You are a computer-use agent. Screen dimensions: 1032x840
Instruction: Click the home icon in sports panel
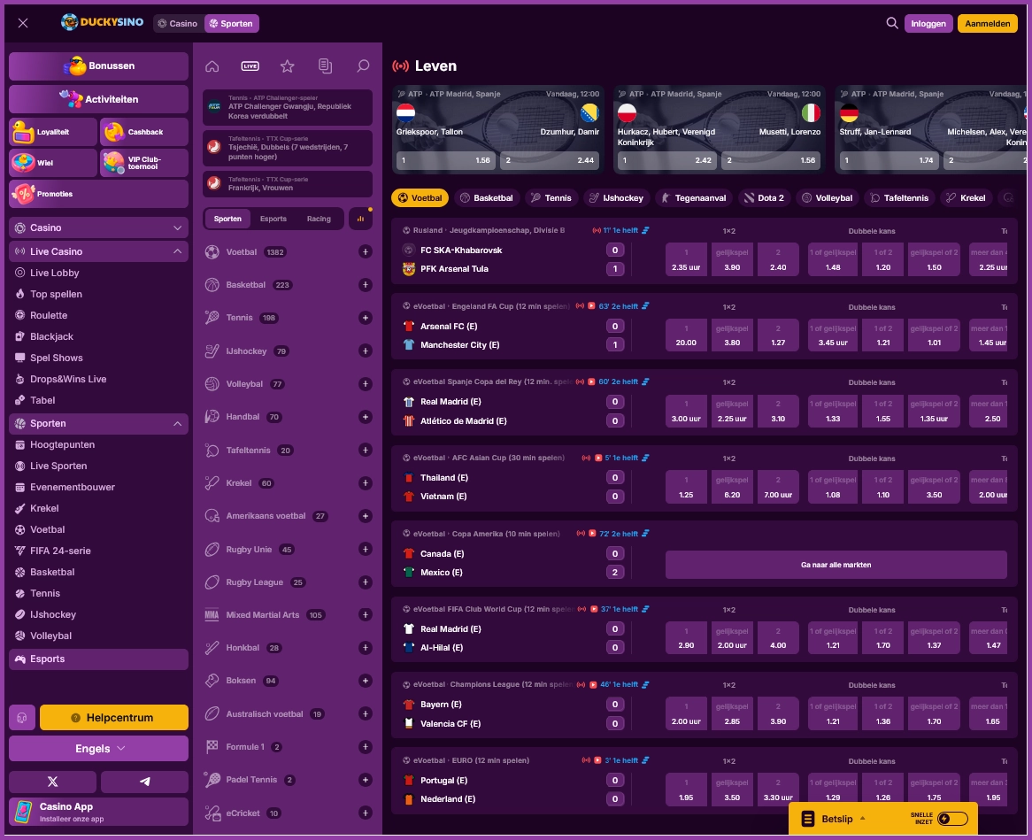coord(212,66)
